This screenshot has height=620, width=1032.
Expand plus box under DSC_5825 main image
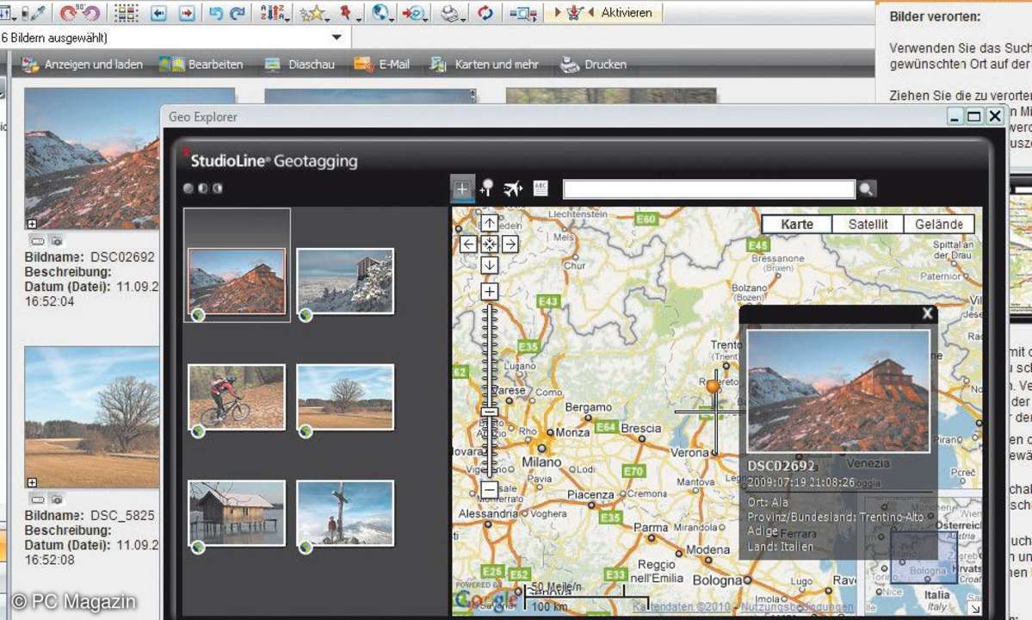click(x=32, y=482)
